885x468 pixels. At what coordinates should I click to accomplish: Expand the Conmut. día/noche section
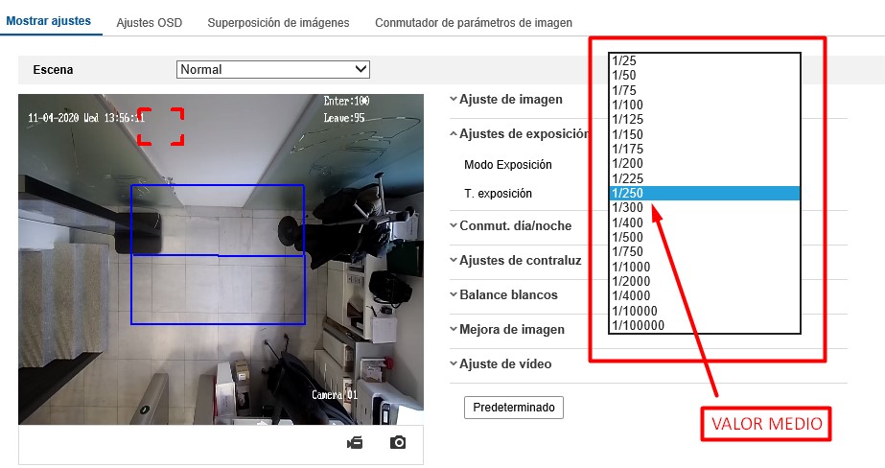point(515,225)
